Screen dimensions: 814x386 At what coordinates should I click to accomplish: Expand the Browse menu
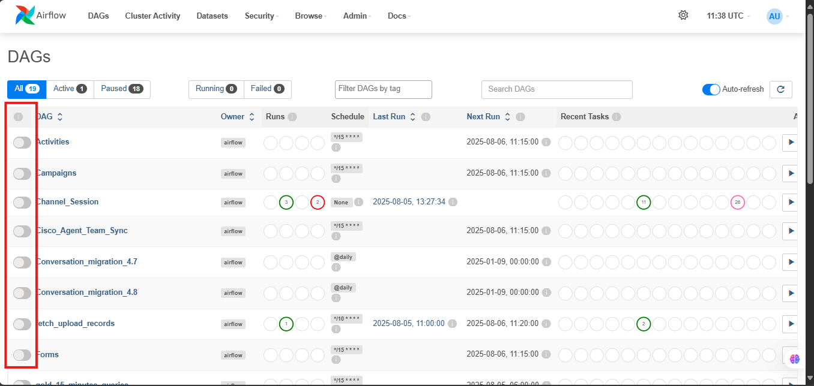pyautogui.click(x=310, y=16)
